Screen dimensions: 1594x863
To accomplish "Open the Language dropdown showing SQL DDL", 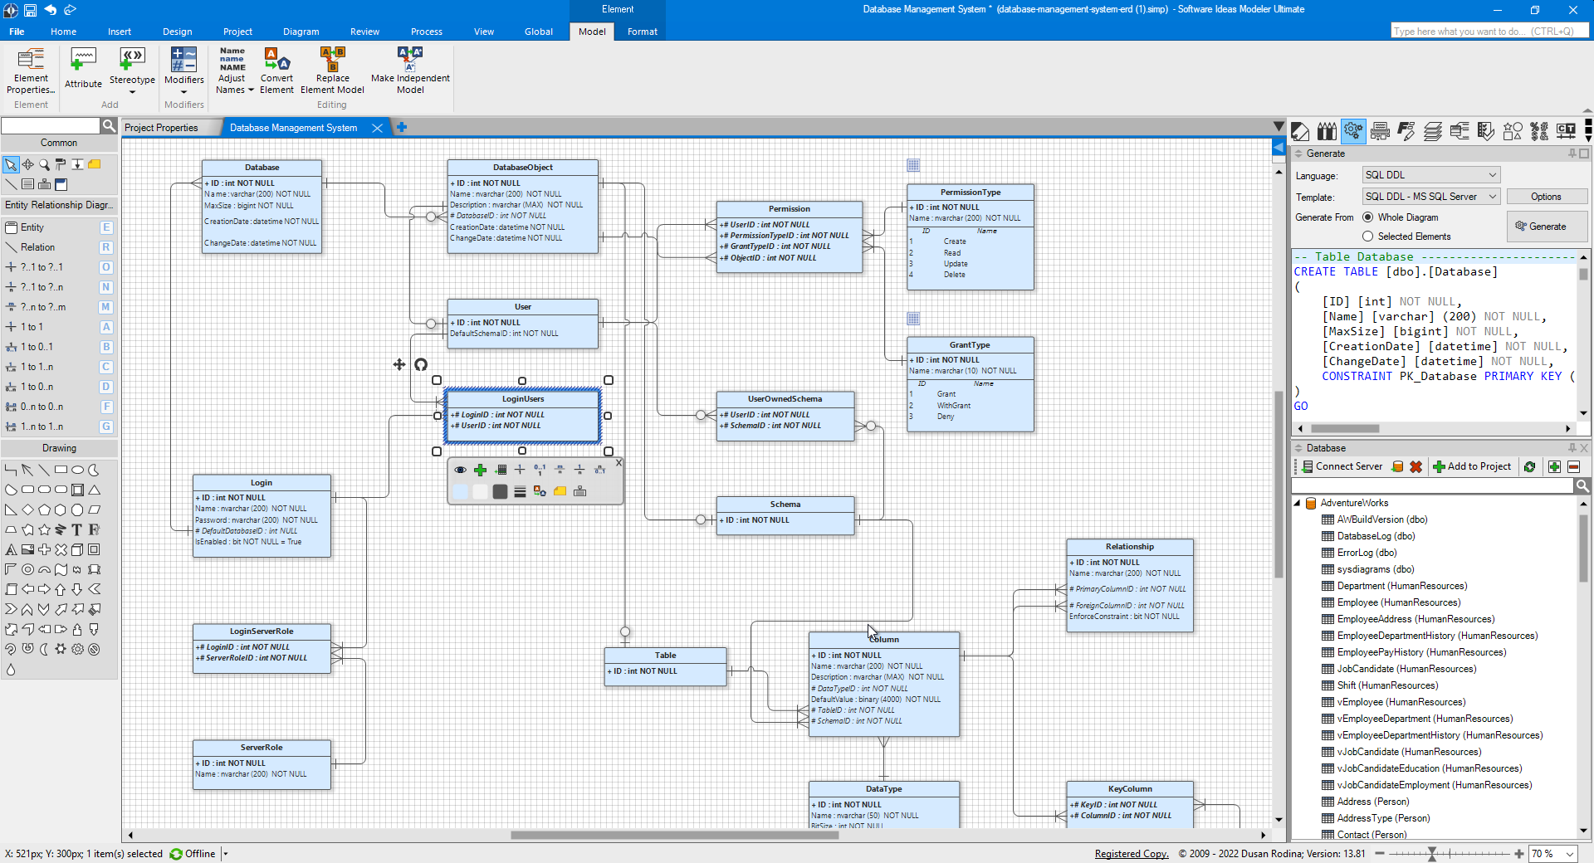I will [x=1430, y=175].
